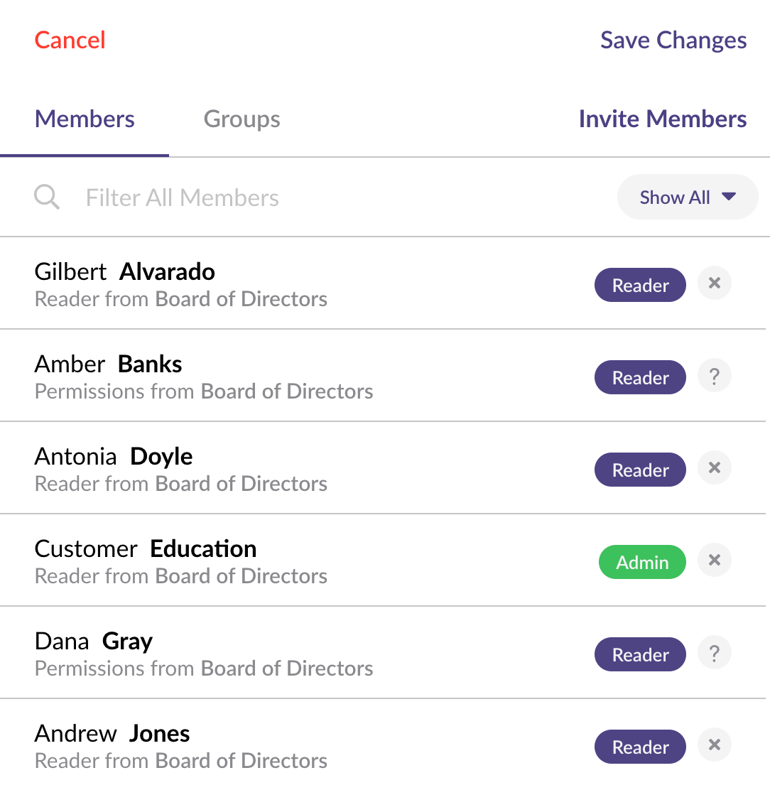Click Save Changes

click(673, 40)
